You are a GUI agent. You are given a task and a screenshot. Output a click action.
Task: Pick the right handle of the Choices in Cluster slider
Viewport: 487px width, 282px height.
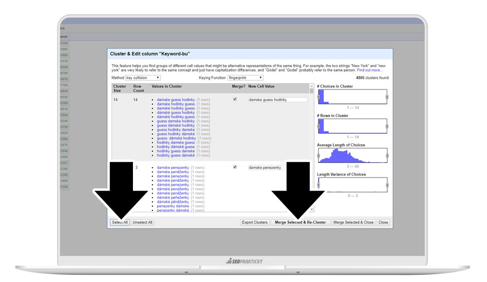[387, 97]
